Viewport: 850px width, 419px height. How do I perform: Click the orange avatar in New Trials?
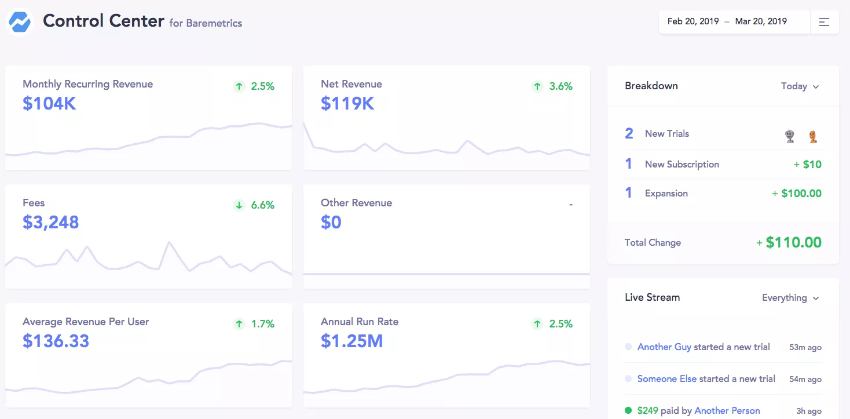point(813,137)
